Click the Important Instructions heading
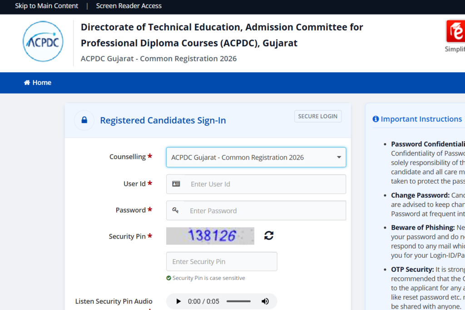 point(421,119)
